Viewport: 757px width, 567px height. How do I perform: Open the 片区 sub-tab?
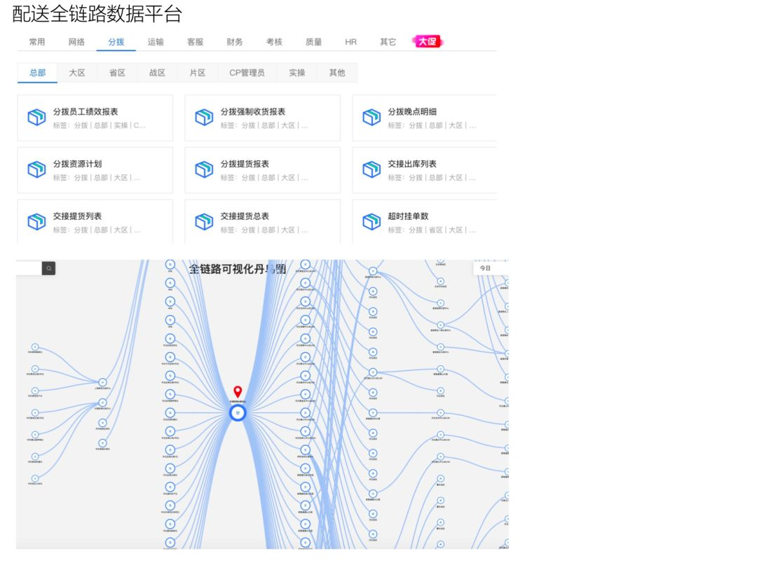coord(198,73)
